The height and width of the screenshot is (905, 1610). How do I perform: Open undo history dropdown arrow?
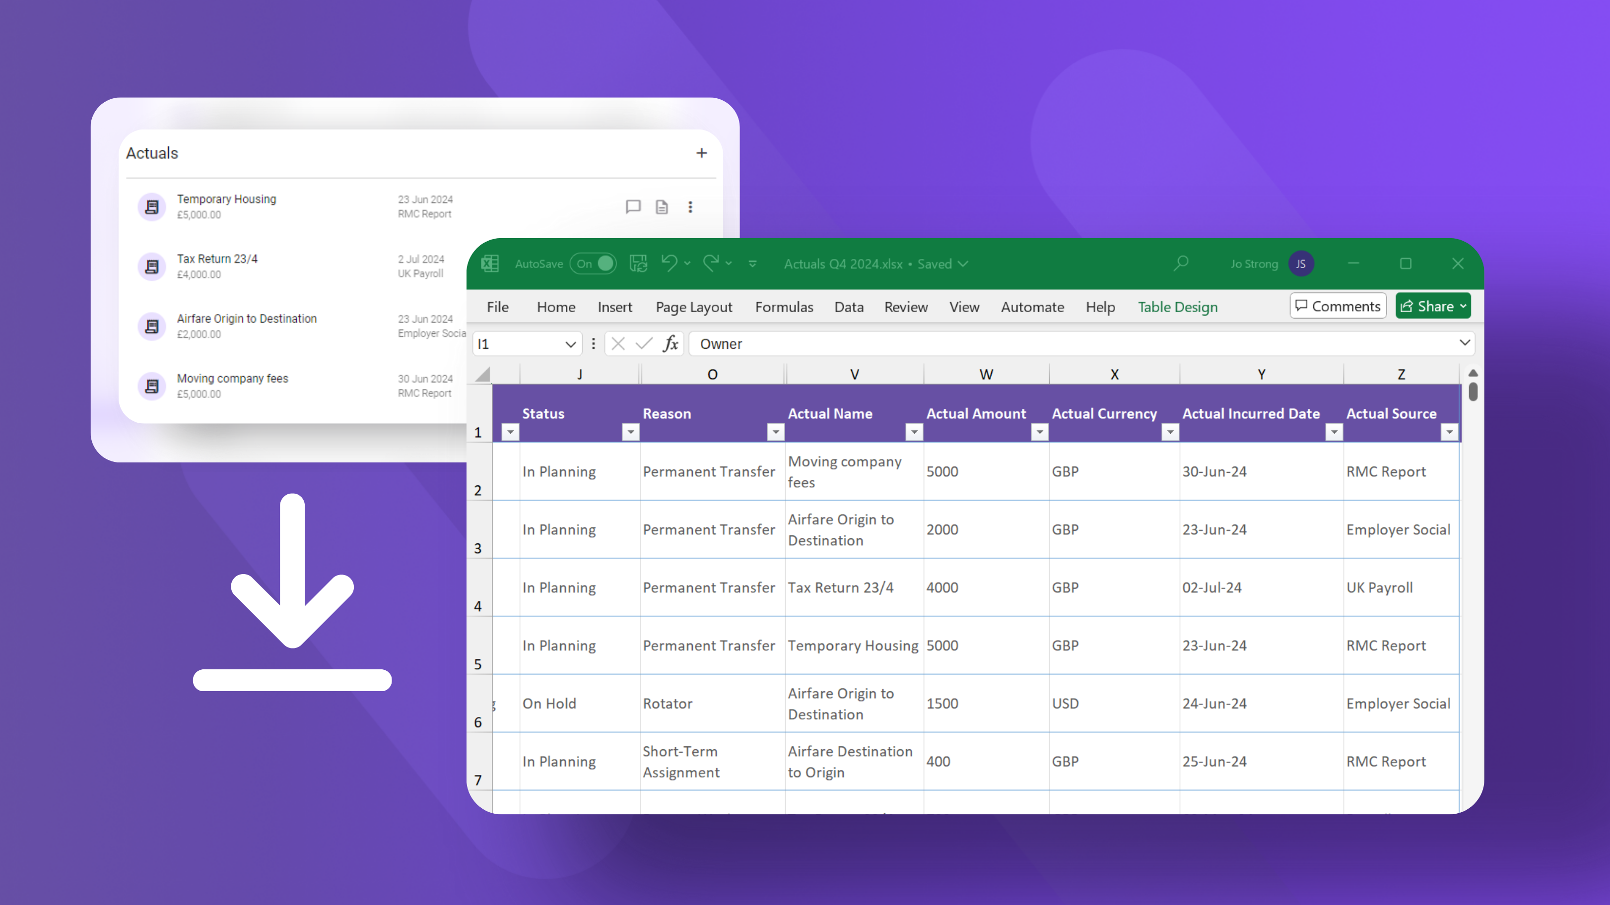point(687,264)
